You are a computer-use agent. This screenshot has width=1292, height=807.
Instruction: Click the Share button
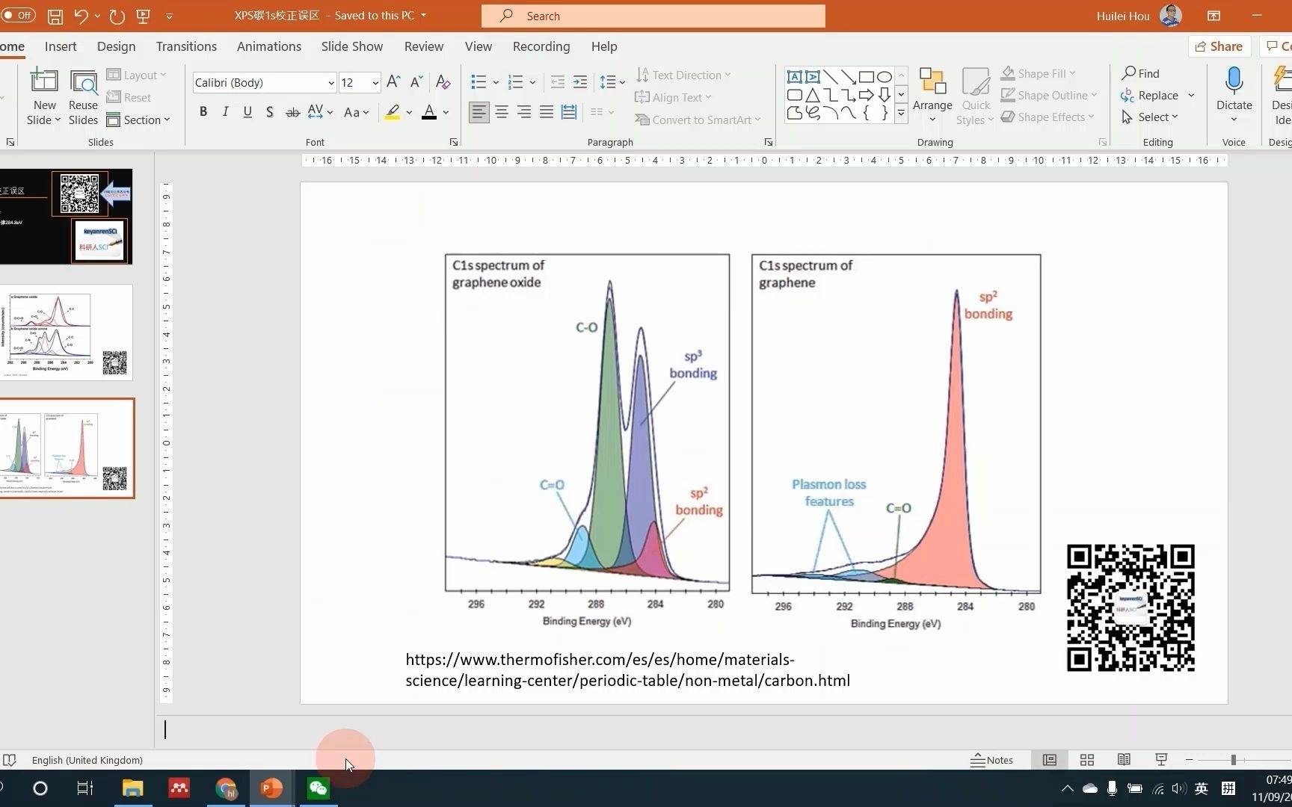pyautogui.click(x=1219, y=46)
